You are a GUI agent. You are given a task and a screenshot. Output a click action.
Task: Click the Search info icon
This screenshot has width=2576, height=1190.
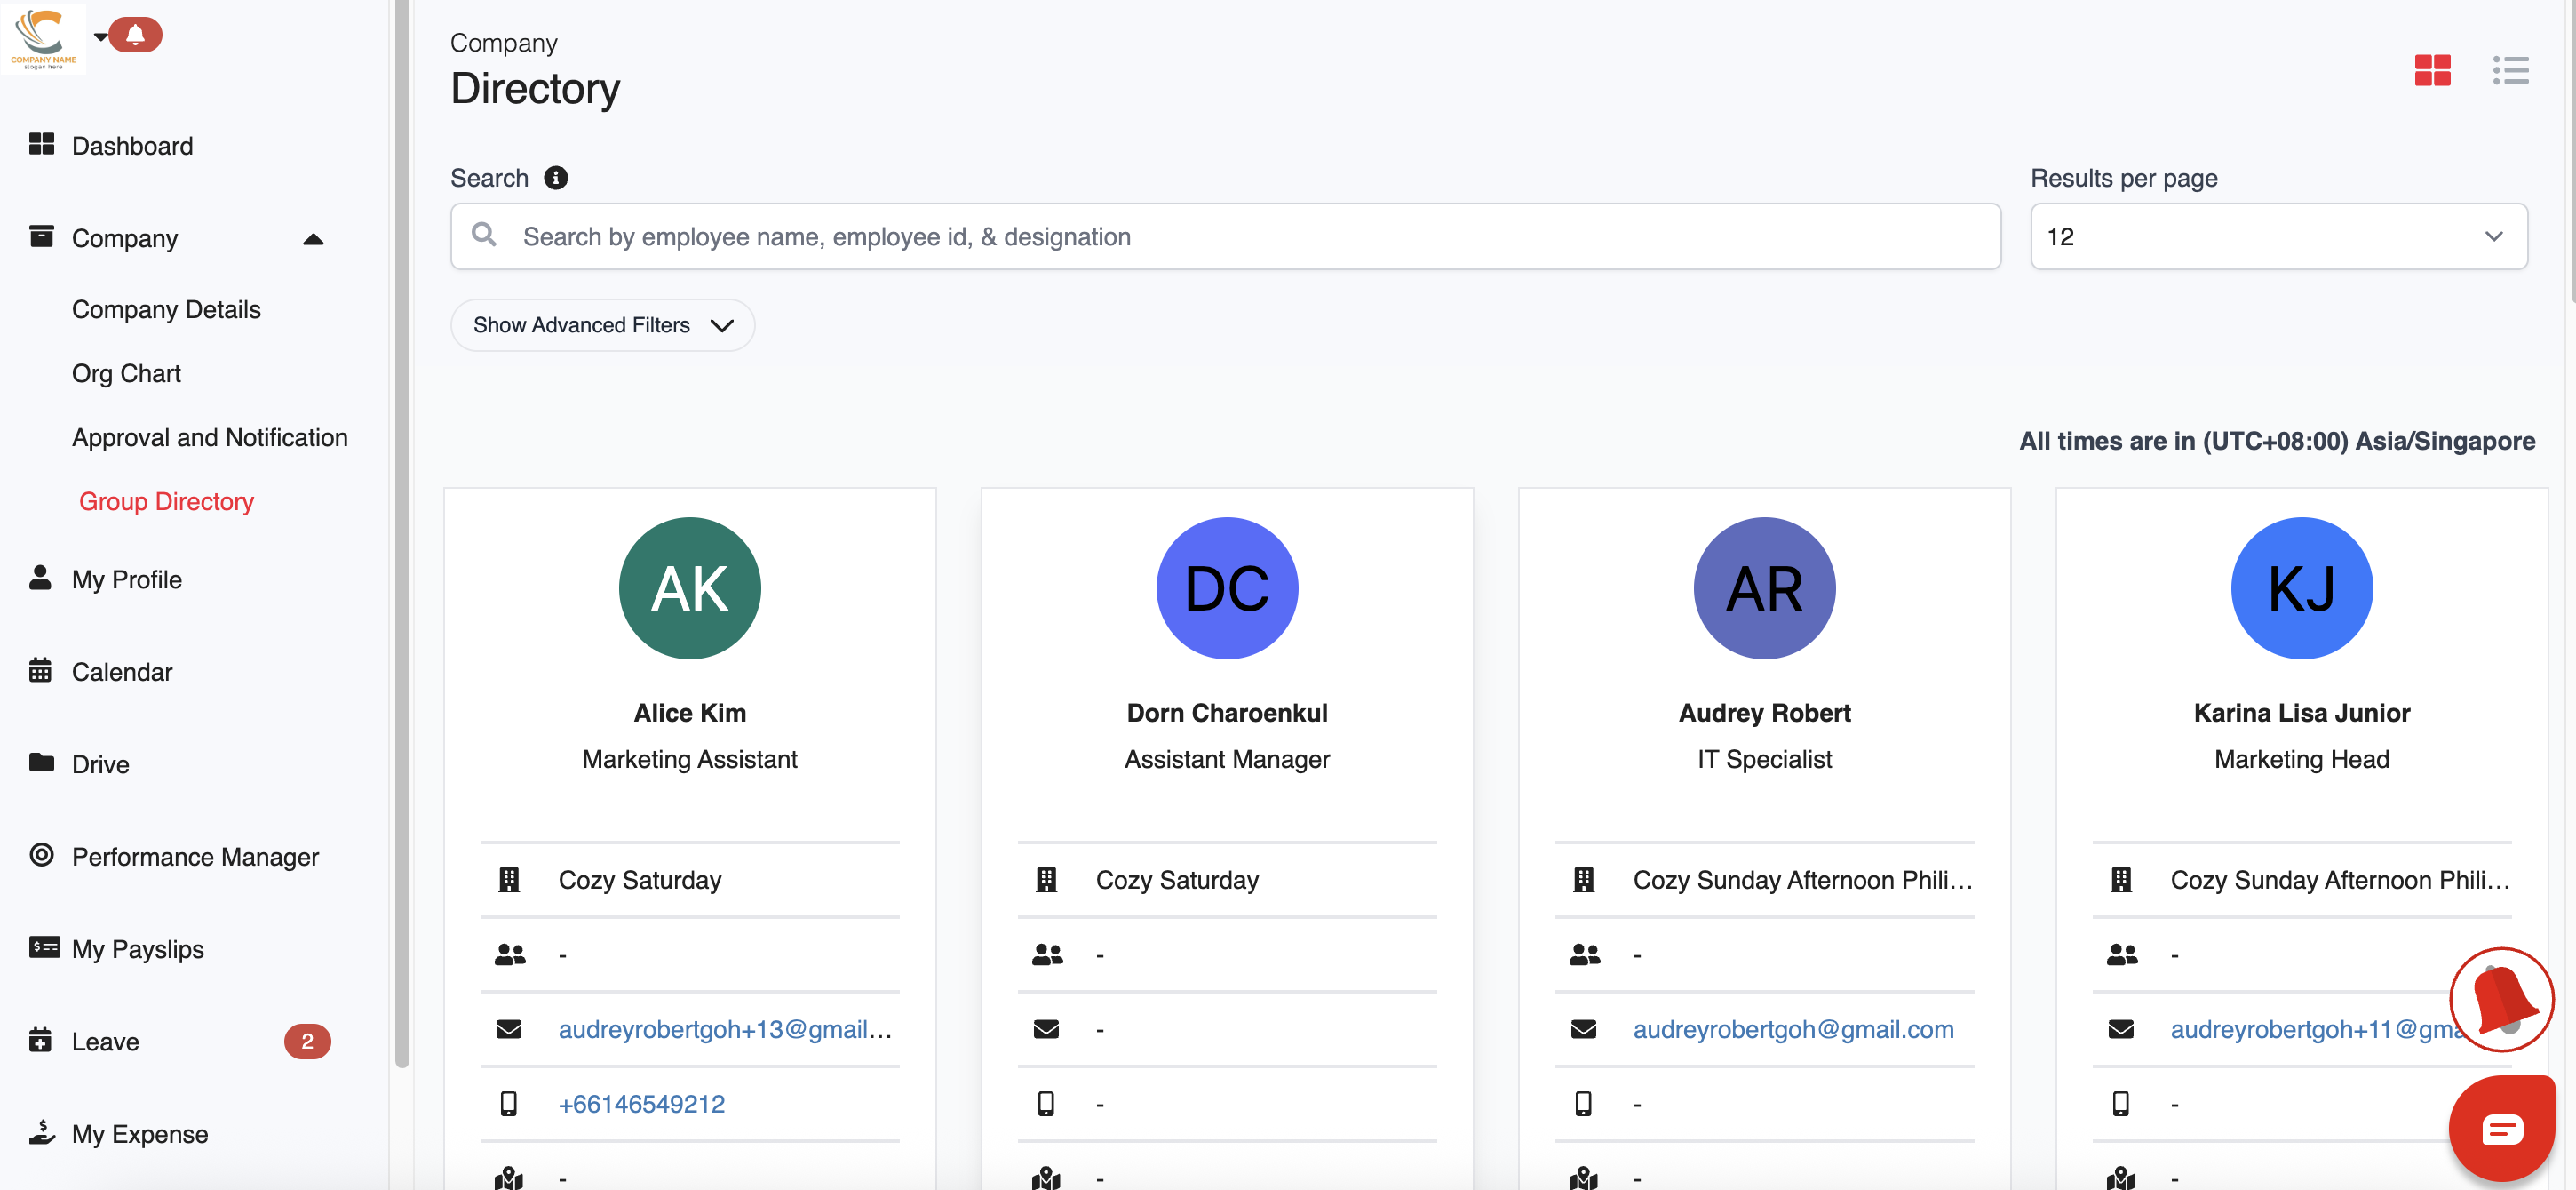(x=556, y=177)
